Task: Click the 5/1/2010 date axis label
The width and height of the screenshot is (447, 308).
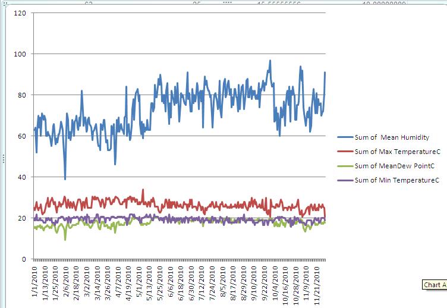Action: 139,282
